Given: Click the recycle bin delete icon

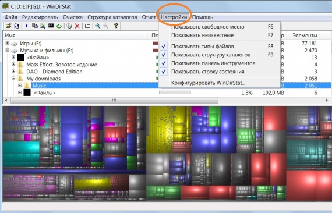Looking at the screenshot, I should 69,26.
